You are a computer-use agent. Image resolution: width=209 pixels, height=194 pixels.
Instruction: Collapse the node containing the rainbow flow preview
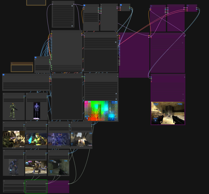[x=85, y=74]
